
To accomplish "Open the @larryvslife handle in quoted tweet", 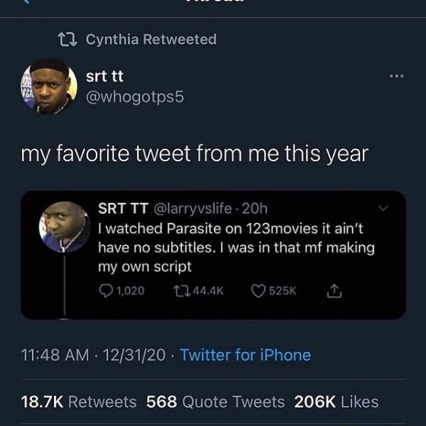I will (x=192, y=209).
